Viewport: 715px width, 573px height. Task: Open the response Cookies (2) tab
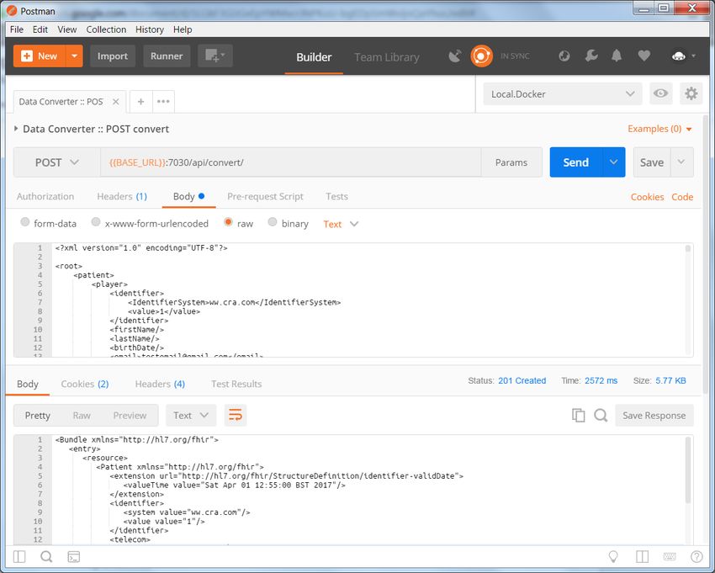(x=85, y=385)
